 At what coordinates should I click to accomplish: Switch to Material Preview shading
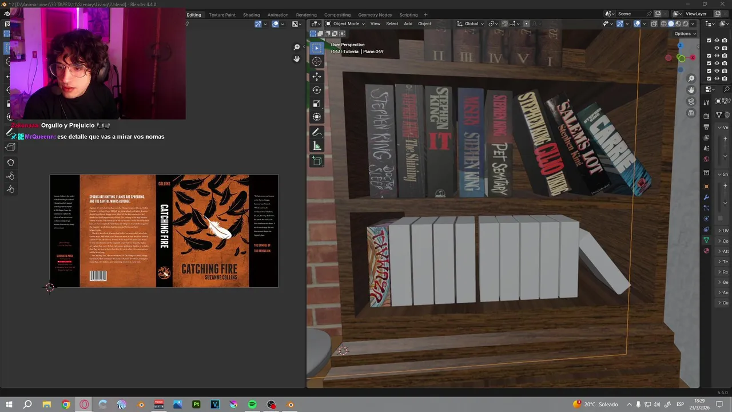point(678,23)
